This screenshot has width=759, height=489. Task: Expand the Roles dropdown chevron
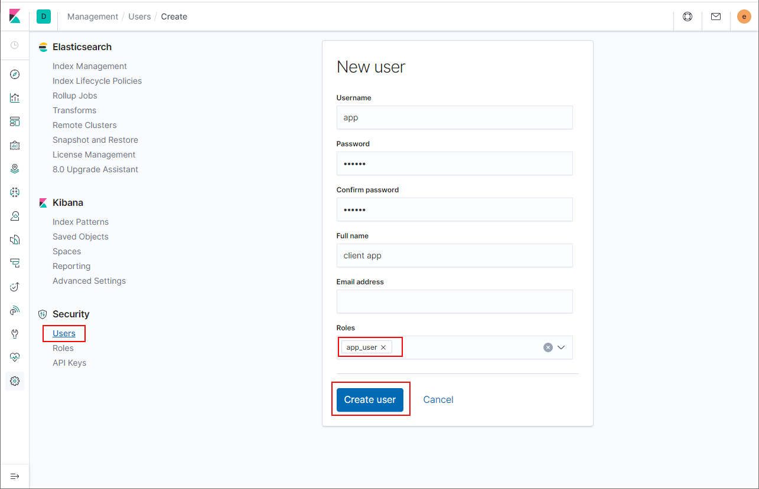(561, 347)
